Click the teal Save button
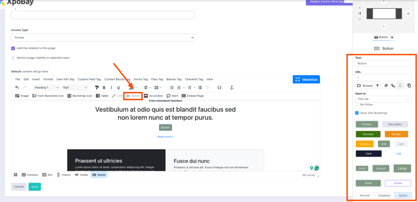418x202 pixels. pos(35,187)
